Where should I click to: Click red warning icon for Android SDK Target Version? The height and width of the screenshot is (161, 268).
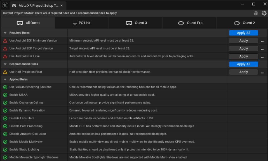click(x=5, y=49)
